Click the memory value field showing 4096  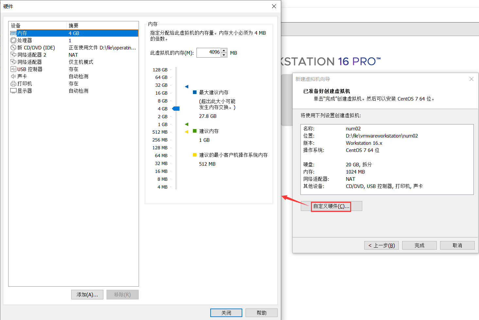[209, 52]
